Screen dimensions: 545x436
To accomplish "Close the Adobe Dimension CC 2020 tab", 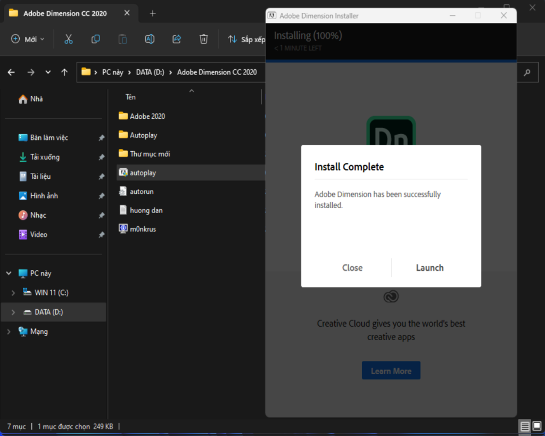I will point(127,13).
